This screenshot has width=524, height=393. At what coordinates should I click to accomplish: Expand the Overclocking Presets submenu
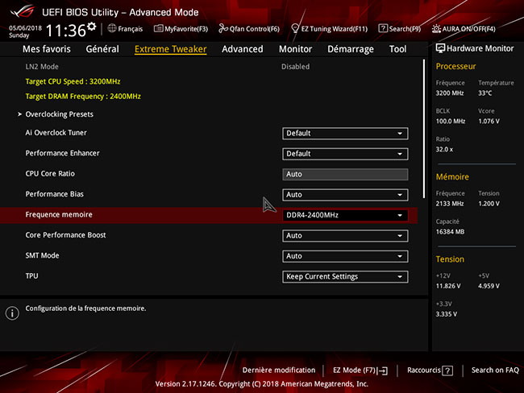click(59, 114)
